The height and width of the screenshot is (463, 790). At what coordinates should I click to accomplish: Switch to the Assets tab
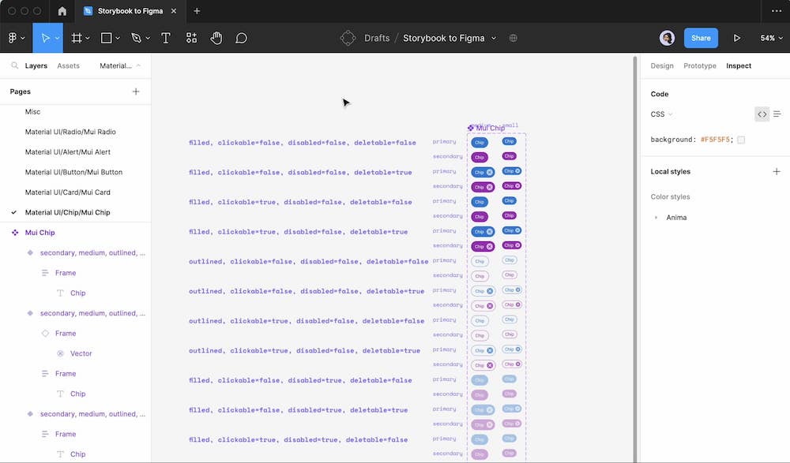(68, 66)
